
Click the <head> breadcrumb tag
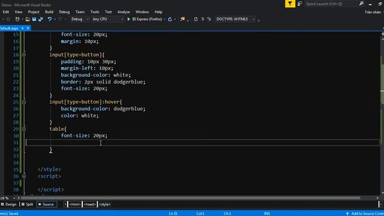click(89, 204)
